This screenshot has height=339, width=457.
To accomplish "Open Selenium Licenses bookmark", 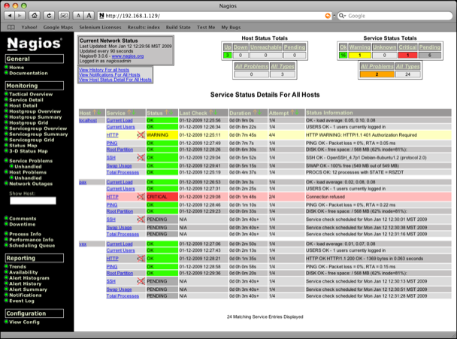I will [100, 27].
